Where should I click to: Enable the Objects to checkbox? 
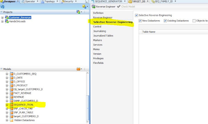coord(194,21)
